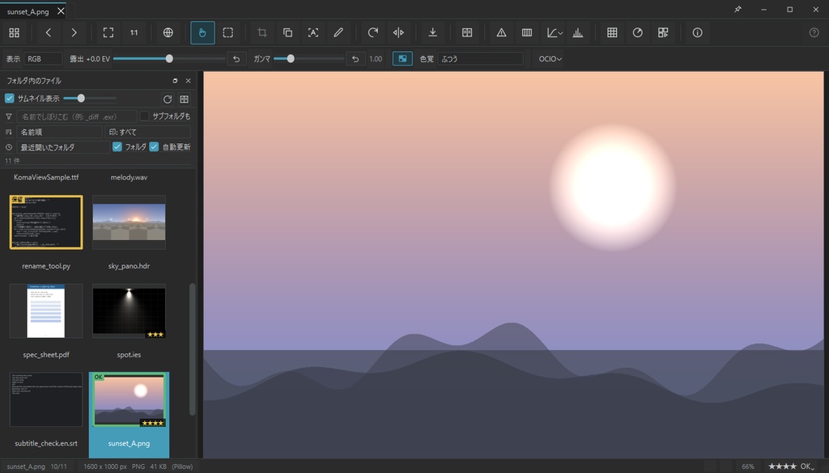Choose the crop tool icon

[261, 32]
